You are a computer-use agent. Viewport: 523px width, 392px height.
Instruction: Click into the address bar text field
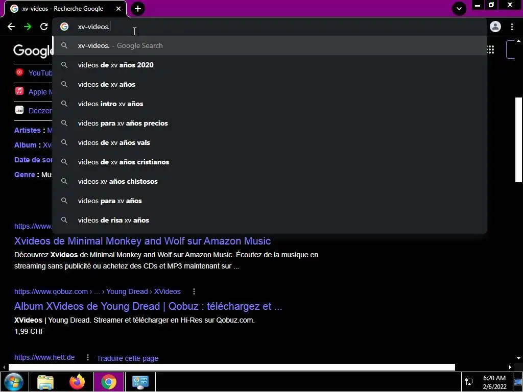point(270,27)
